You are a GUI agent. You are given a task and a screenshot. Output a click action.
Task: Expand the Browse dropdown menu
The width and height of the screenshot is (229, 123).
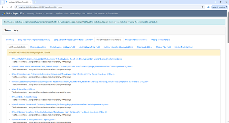(40, 13)
